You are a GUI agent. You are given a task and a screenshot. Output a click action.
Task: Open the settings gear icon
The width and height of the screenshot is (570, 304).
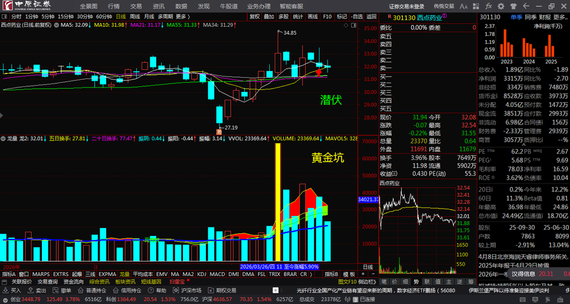click(x=501, y=6)
